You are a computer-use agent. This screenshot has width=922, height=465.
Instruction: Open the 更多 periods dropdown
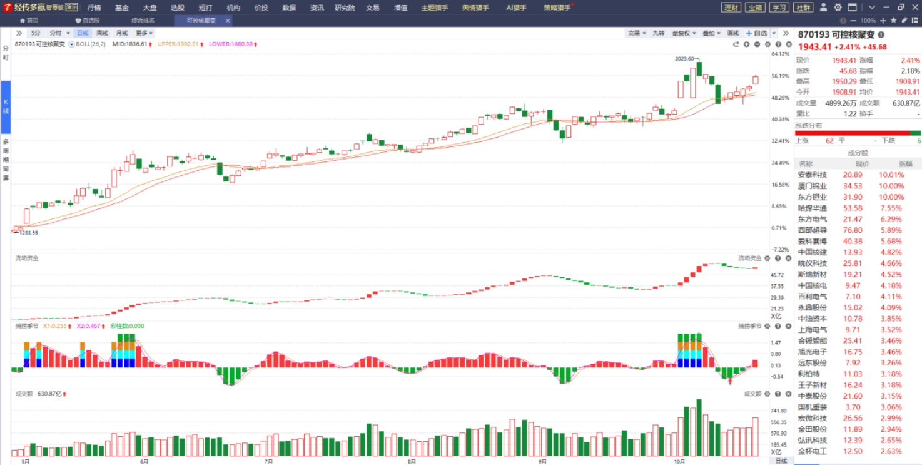144,33
